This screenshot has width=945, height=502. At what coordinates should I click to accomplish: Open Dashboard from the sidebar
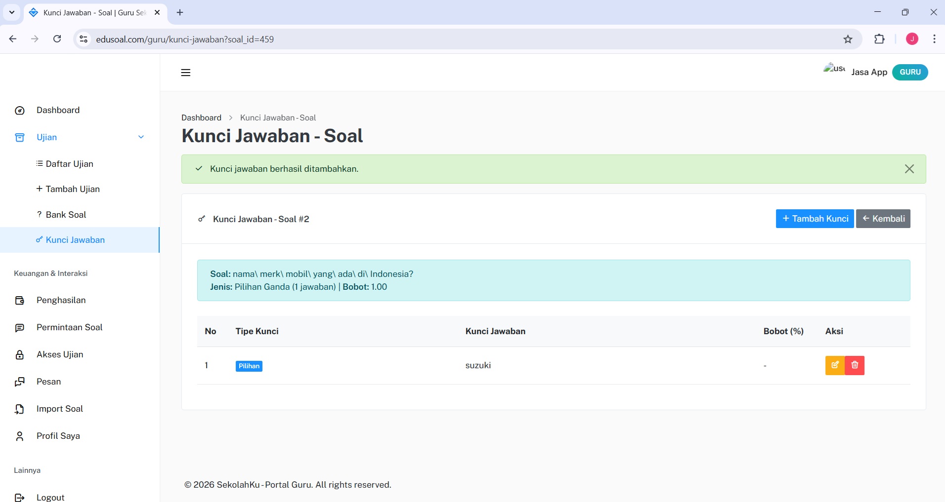[x=58, y=110]
